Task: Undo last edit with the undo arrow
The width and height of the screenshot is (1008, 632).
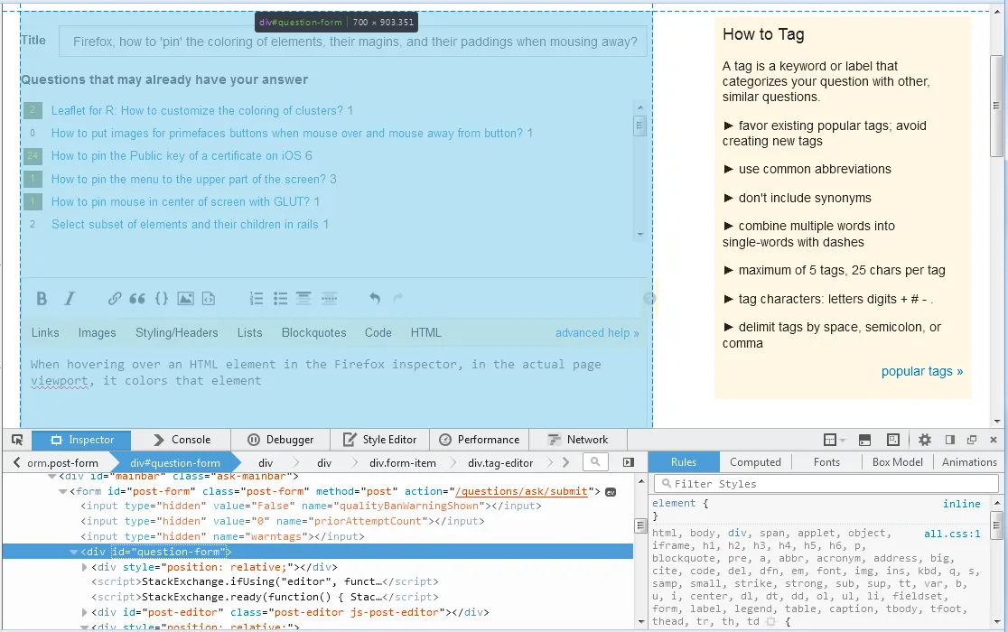Action: 375,298
